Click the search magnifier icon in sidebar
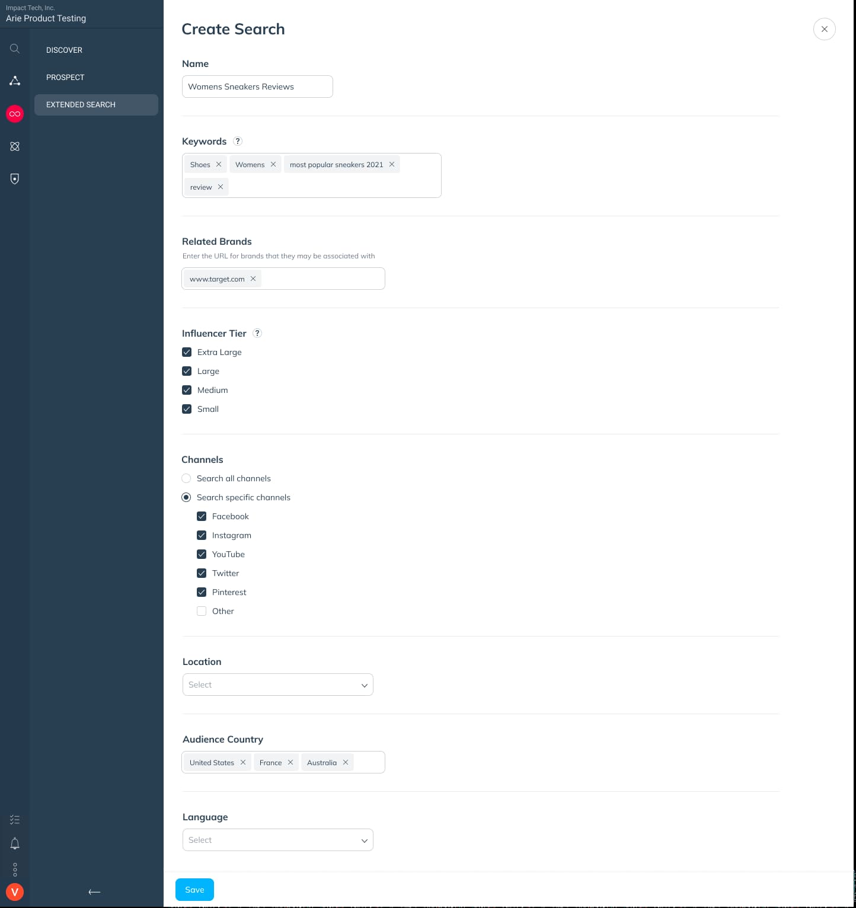Image resolution: width=856 pixels, height=908 pixels. (x=15, y=49)
